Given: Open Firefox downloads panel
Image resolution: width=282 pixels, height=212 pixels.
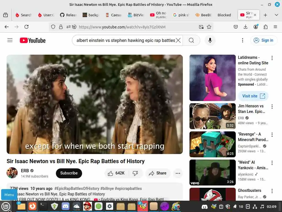Looking at the screenshot, I should [x=245, y=27].
